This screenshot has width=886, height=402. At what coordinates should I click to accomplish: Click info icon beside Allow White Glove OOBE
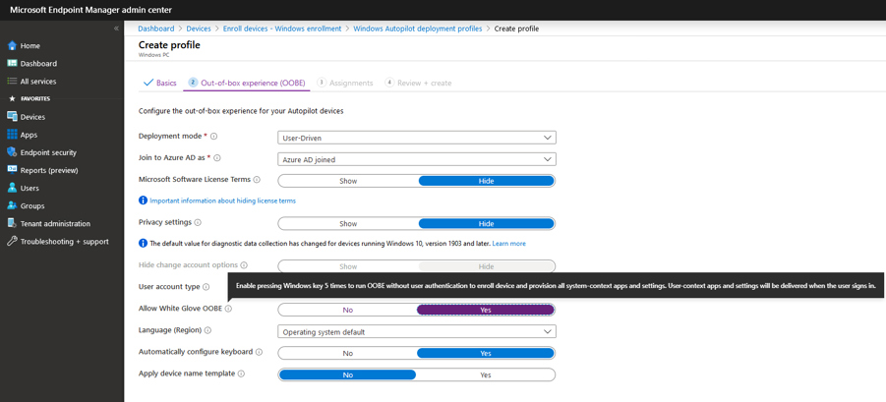(x=229, y=309)
